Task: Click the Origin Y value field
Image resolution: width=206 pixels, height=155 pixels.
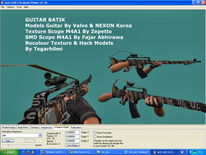Action: (72, 137)
